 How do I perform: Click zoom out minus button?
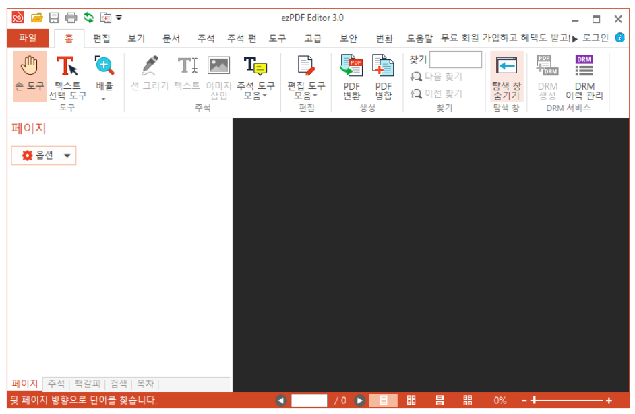point(524,401)
